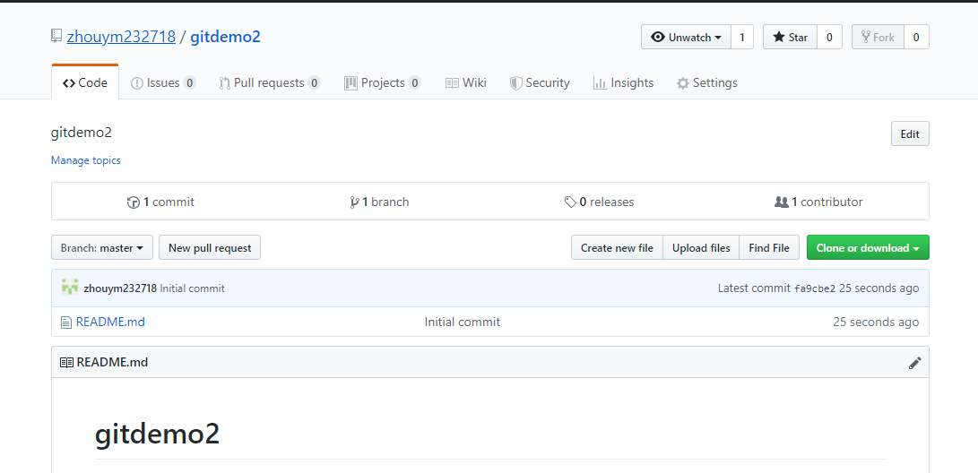View the 0 releases link
978x473 pixels.
pos(599,202)
